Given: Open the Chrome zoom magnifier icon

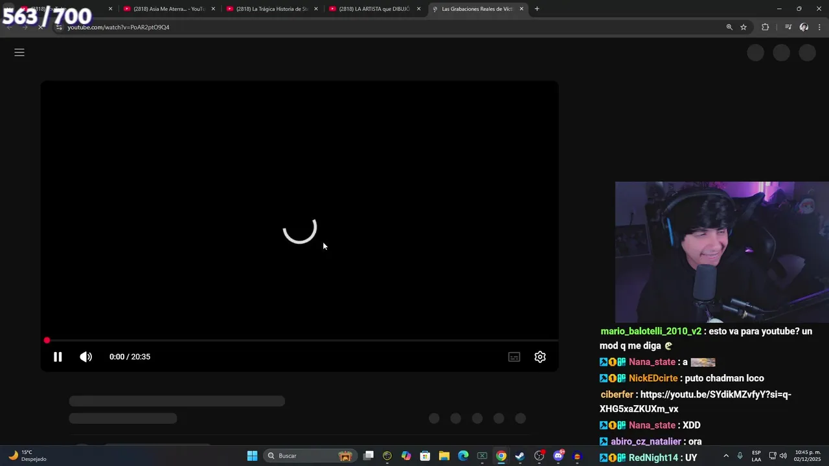Looking at the screenshot, I should (729, 27).
